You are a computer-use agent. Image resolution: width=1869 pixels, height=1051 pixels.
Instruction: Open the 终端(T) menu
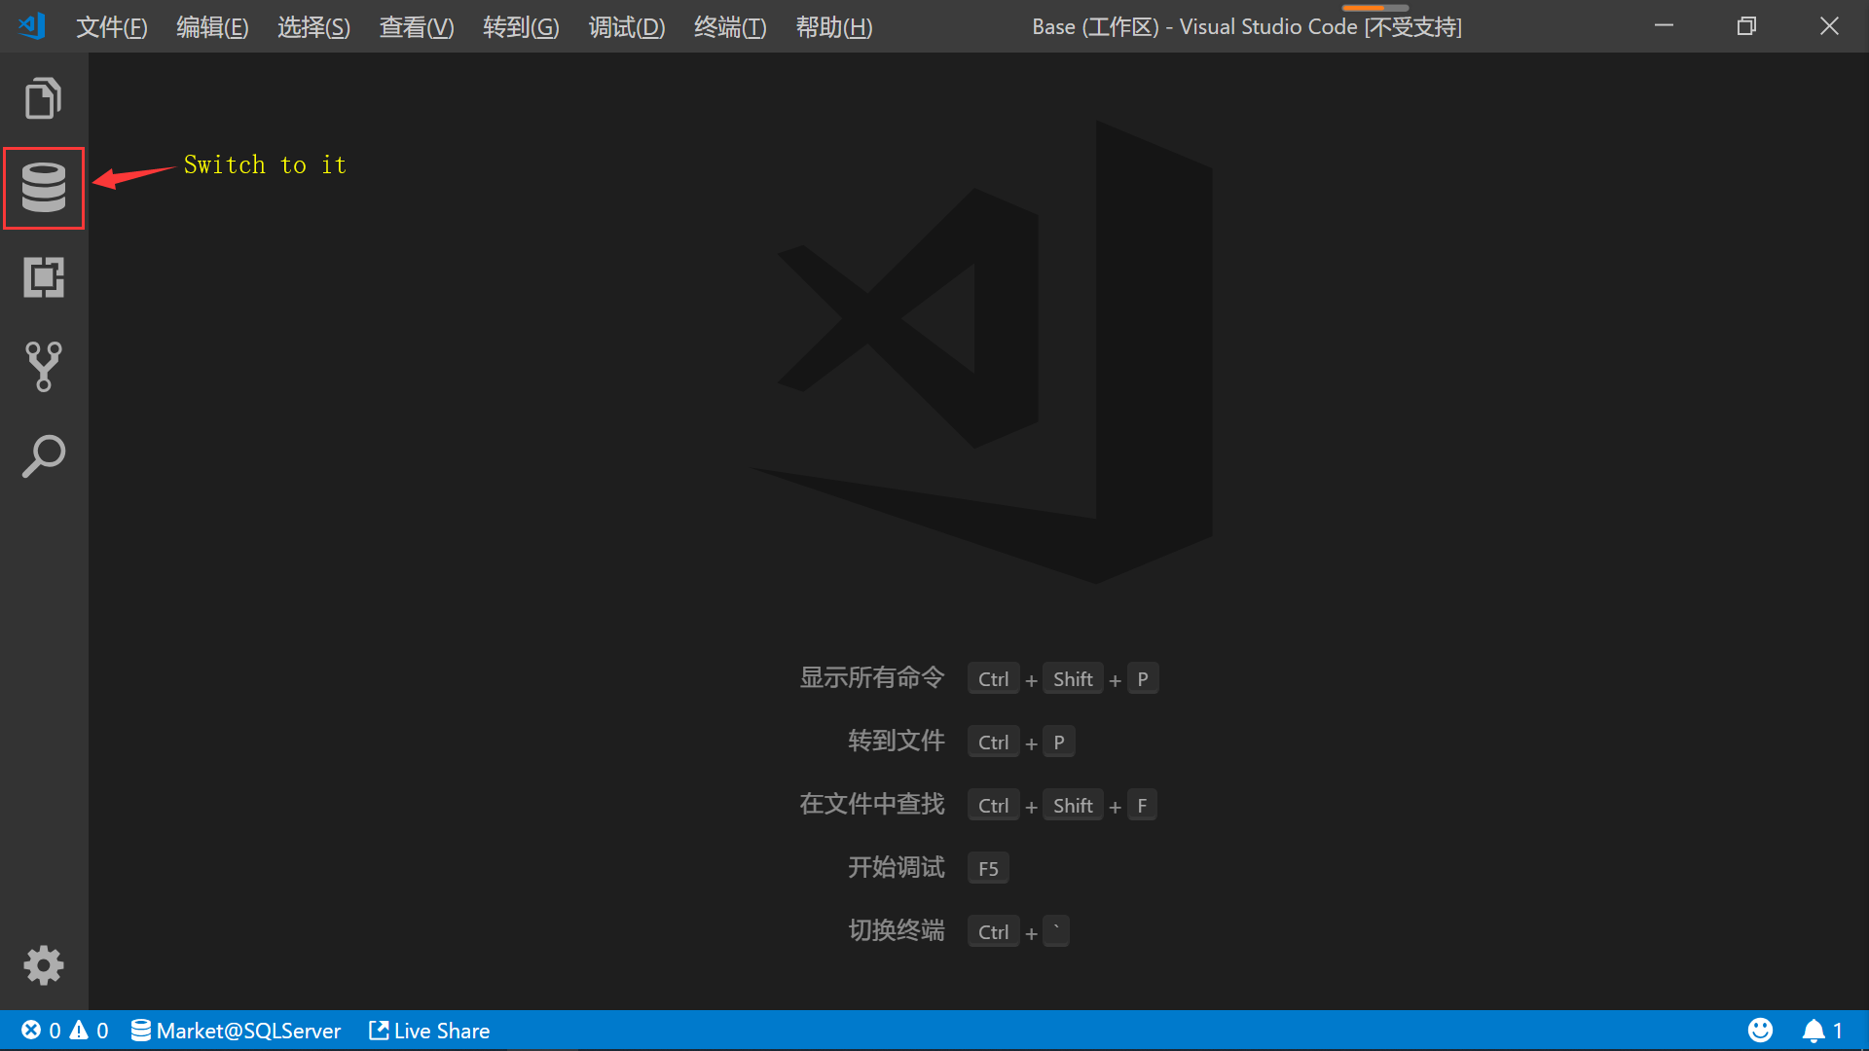(730, 27)
